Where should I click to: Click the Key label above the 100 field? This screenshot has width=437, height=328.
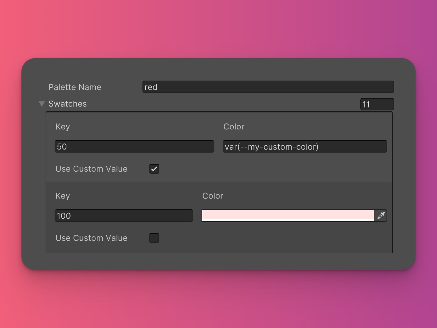pyautogui.click(x=63, y=196)
